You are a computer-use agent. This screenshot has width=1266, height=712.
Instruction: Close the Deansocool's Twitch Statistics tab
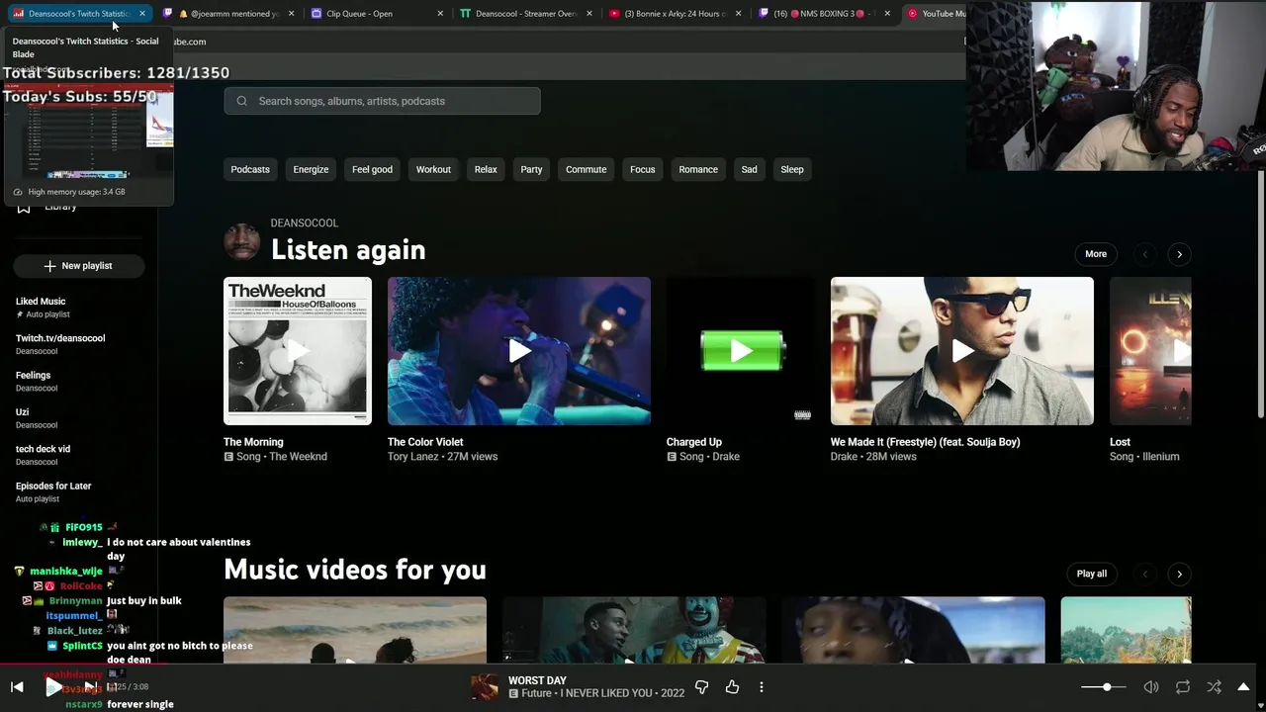click(x=142, y=14)
